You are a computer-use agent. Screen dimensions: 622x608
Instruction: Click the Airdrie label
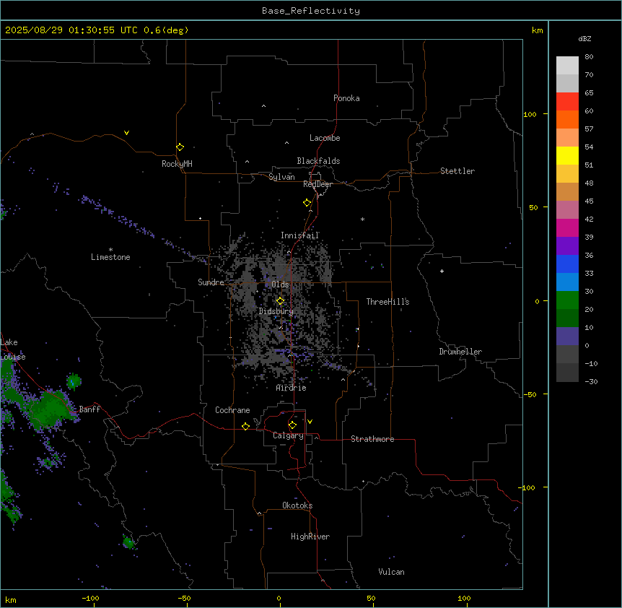pos(292,388)
